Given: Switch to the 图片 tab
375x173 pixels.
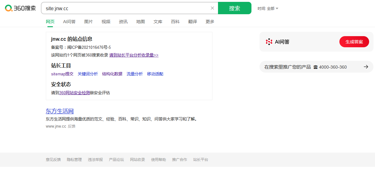Looking at the screenshot, I should point(89,22).
